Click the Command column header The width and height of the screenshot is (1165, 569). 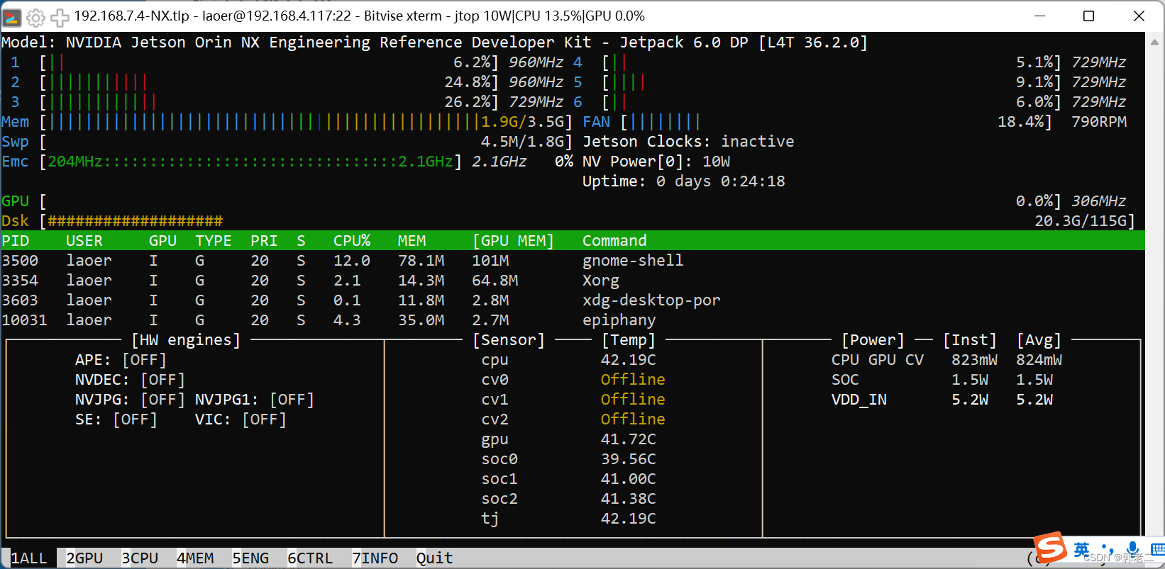coord(614,241)
